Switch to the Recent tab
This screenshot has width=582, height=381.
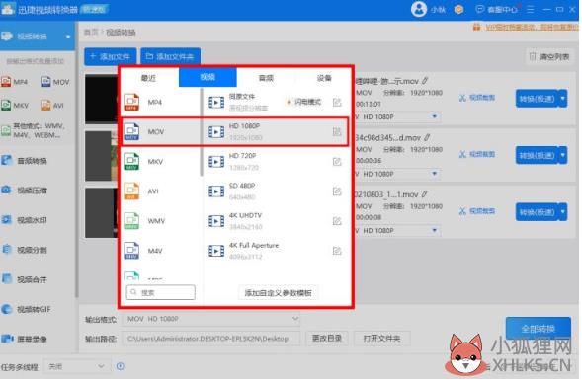coord(148,78)
